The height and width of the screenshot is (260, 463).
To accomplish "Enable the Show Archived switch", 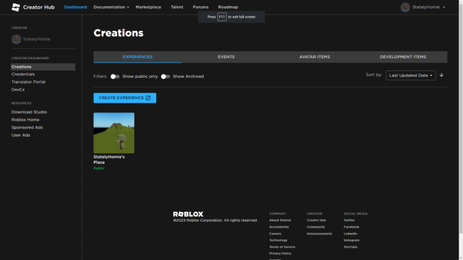I will [x=165, y=77].
